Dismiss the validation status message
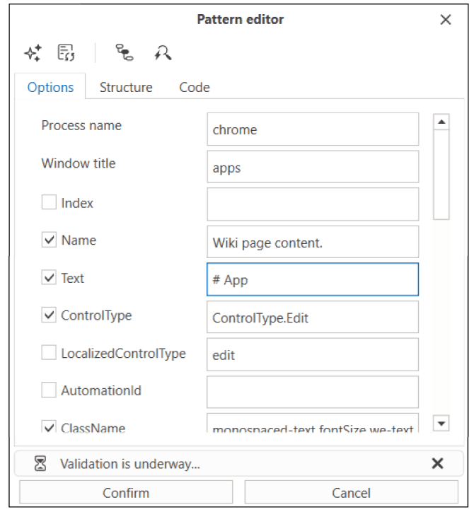The height and width of the screenshot is (512, 474). [x=437, y=464]
